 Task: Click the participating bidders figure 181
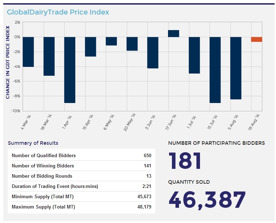coord(185,161)
